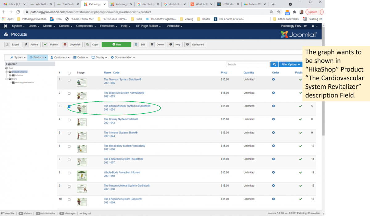
Task: Open the Components menu in top bar
Action: coord(86,26)
